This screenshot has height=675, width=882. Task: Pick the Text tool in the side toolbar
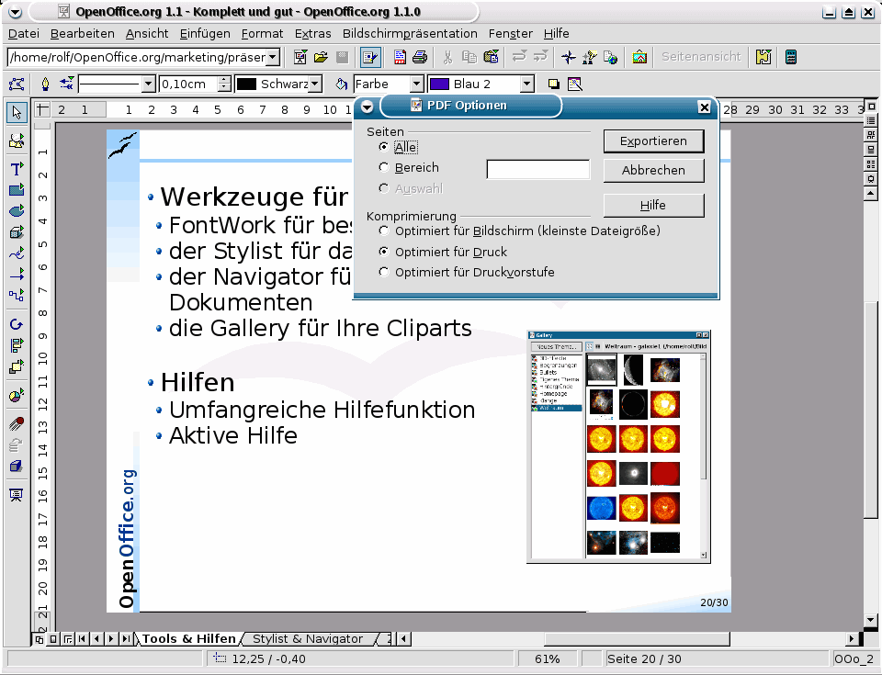click(x=17, y=169)
